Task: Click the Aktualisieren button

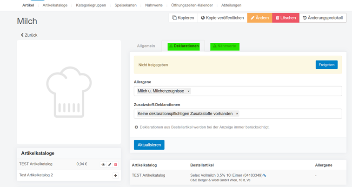Action: [149, 145]
